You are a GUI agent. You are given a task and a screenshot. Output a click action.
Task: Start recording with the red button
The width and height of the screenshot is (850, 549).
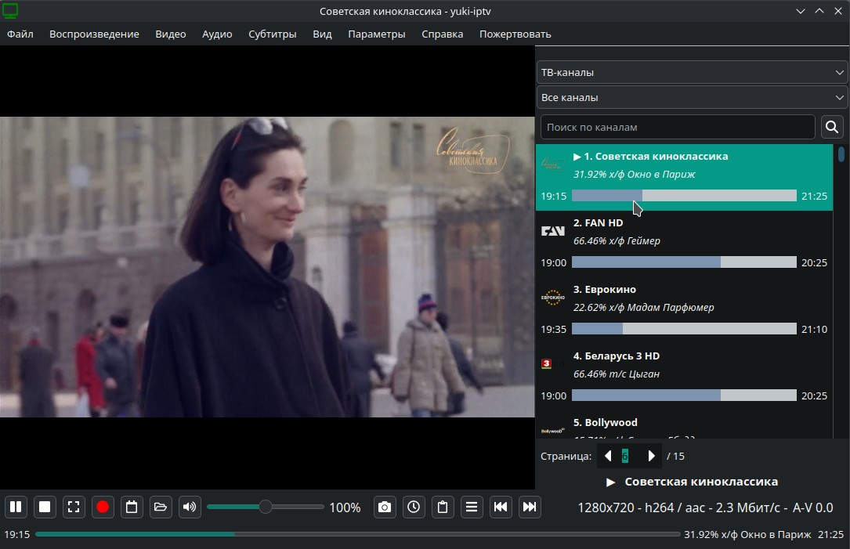click(103, 507)
